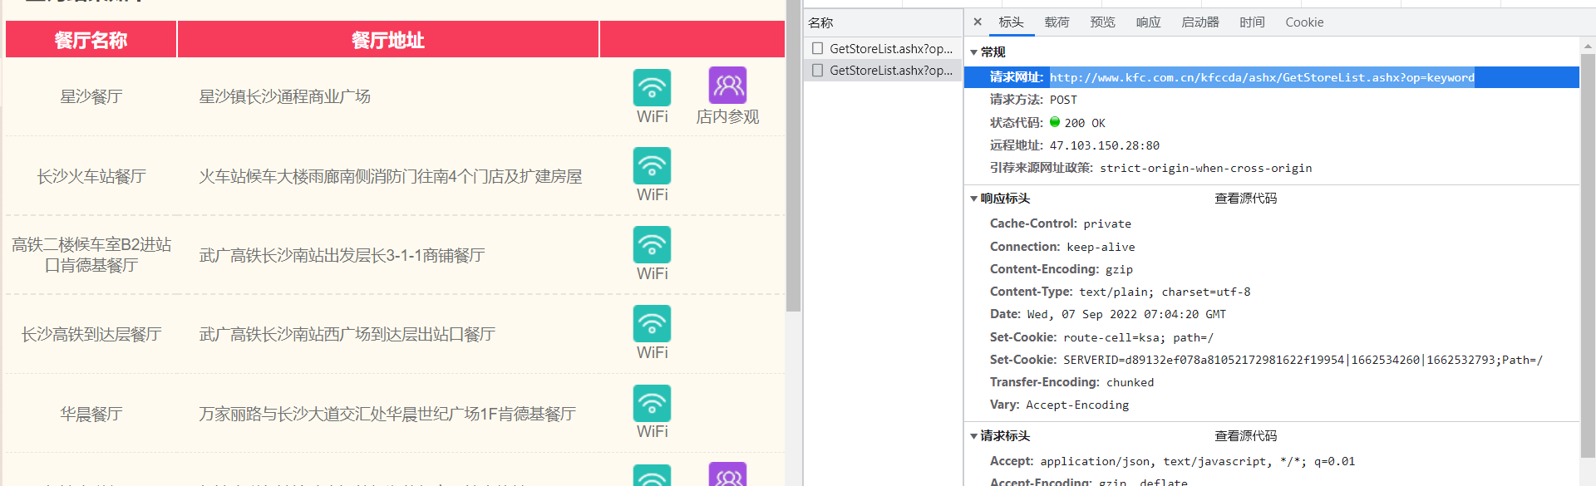Click the Date header value
Image resolution: width=1596 pixels, height=486 pixels.
(x=1126, y=314)
